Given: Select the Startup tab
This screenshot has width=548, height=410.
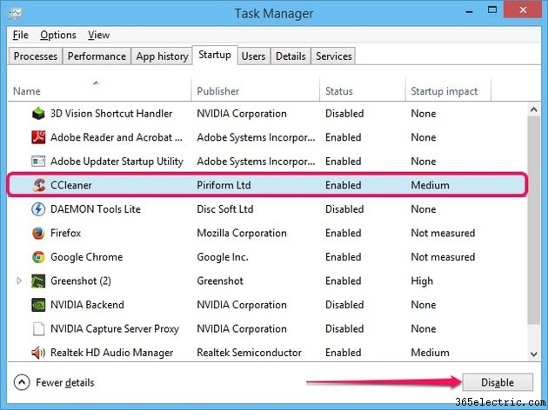Looking at the screenshot, I should coord(215,55).
